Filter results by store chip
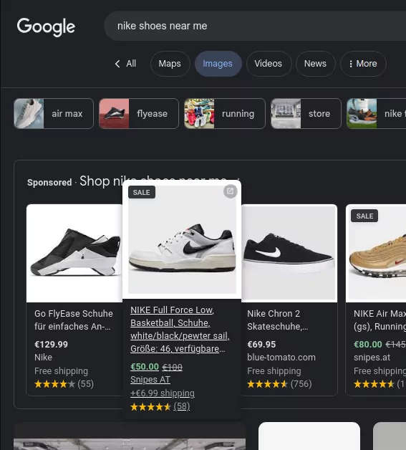 pyautogui.click(x=306, y=114)
